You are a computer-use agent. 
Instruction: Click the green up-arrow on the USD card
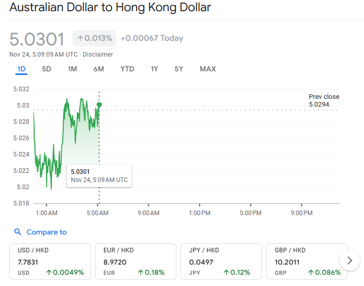[x=49, y=272]
